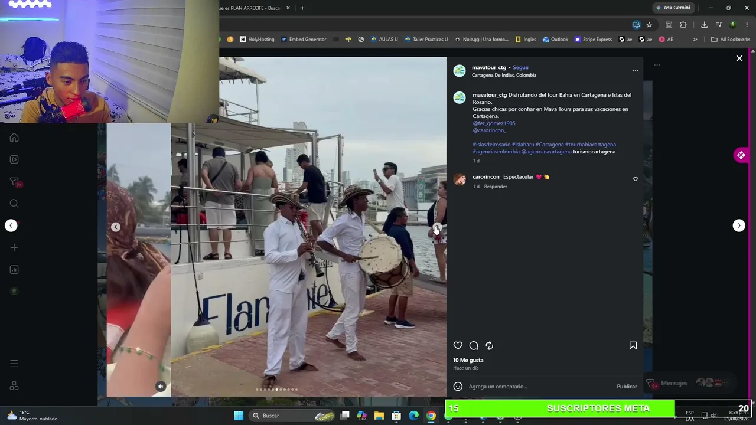The height and width of the screenshot is (425, 756).
Task: Bookmark this page with the star icon
Action: pyautogui.click(x=649, y=25)
